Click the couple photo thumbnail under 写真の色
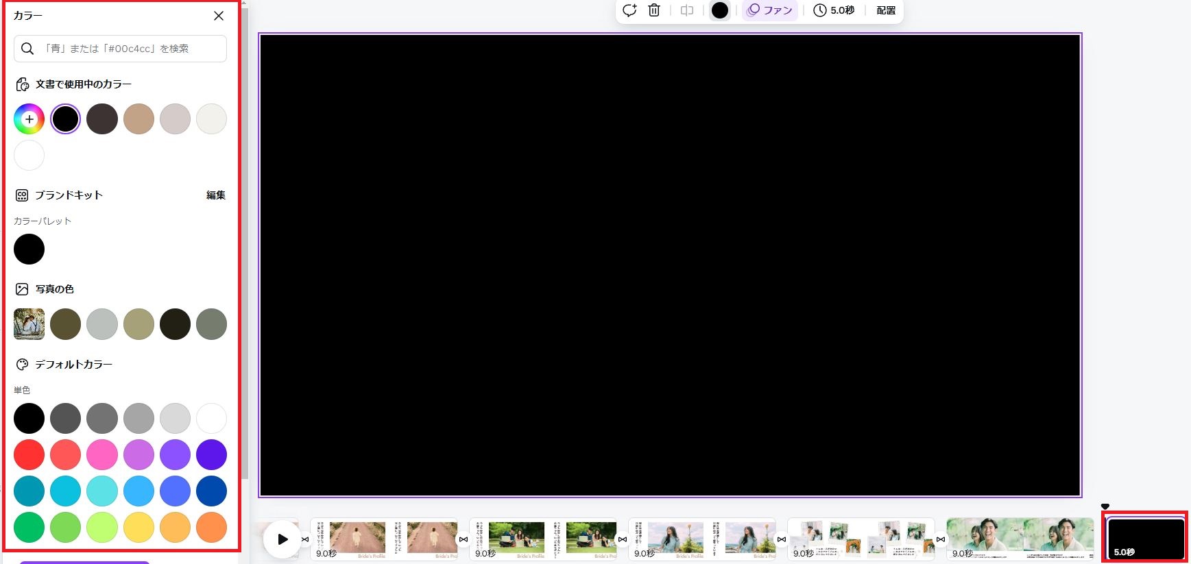The width and height of the screenshot is (1191, 564). coord(29,324)
